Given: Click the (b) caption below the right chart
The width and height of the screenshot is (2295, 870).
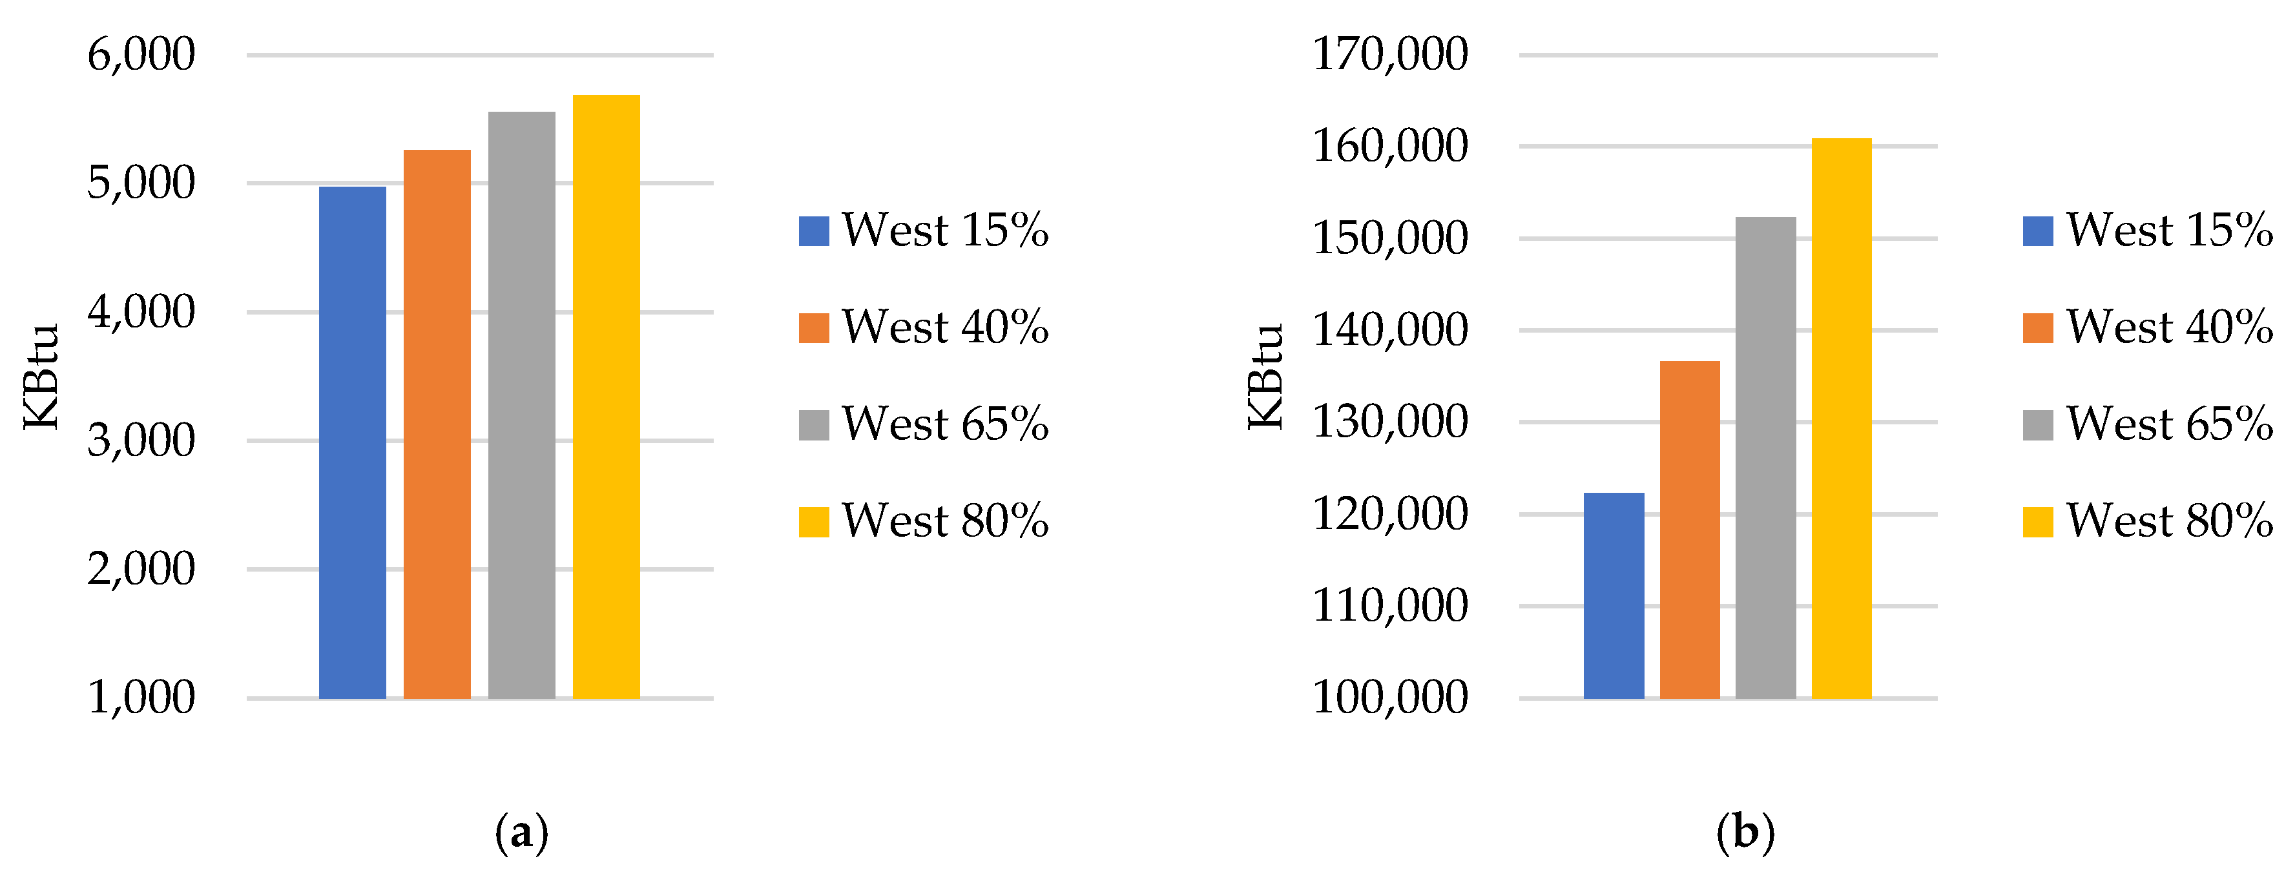Looking at the screenshot, I should (1745, 833).
